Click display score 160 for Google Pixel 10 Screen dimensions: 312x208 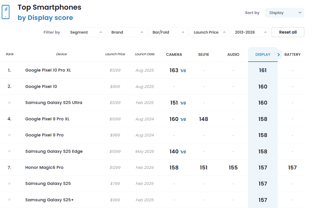tap(263, 87)
